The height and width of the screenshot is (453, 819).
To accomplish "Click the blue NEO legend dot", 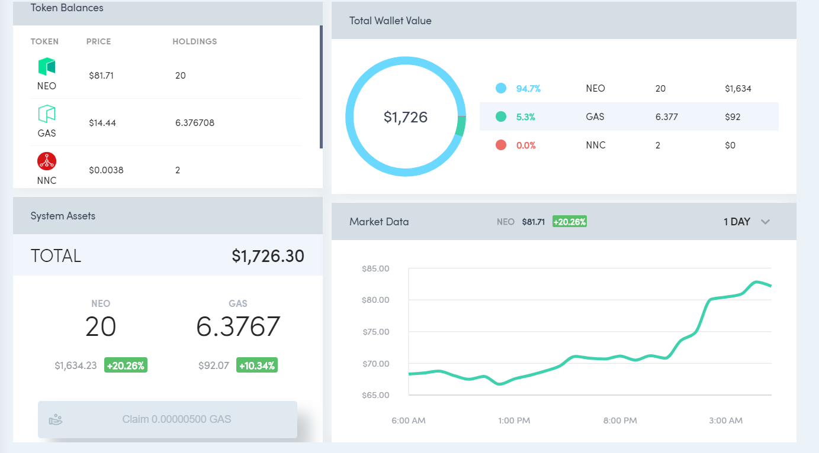I will point(501,88).
